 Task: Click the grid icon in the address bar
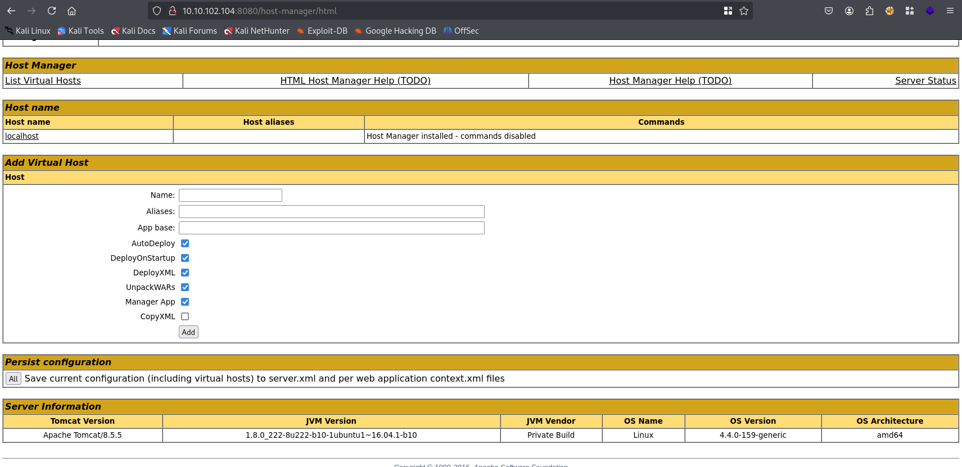click(x=728, y=11)
